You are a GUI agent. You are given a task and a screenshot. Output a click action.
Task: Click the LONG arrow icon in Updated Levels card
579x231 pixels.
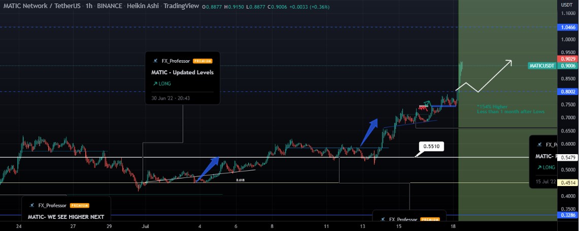click(154, 84)
